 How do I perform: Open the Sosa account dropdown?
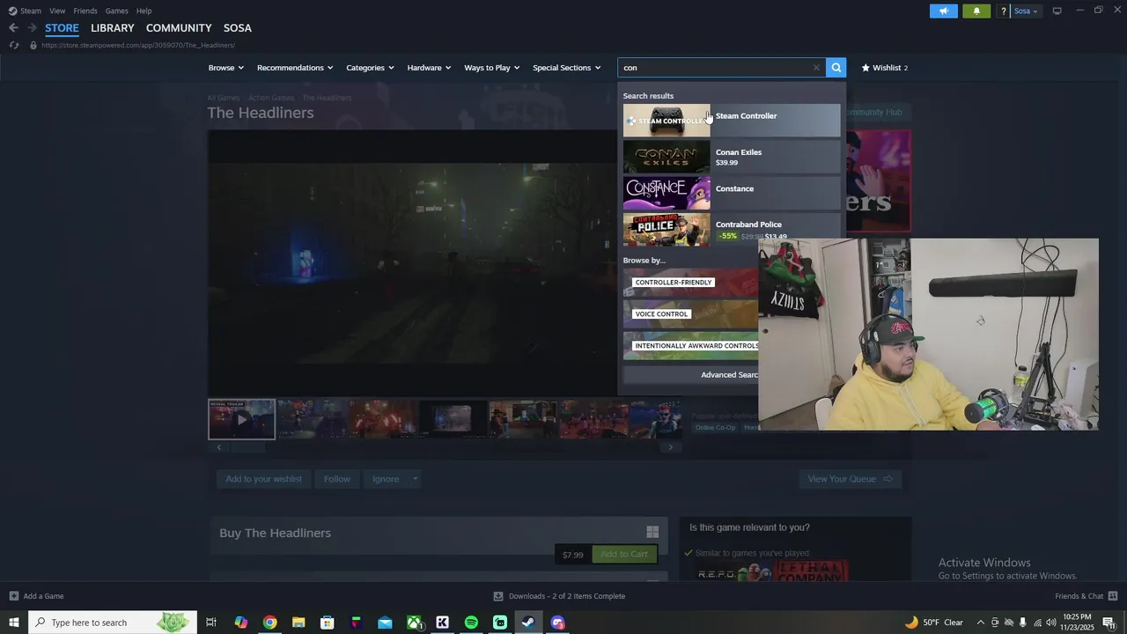pyautogui.click(x=1026, y=11)
